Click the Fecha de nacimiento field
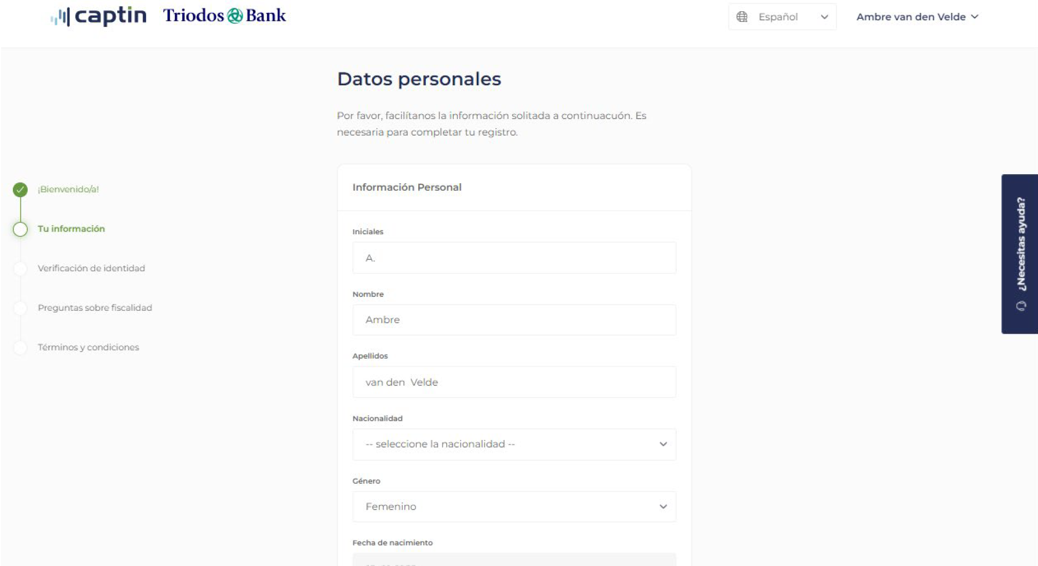 514,560
